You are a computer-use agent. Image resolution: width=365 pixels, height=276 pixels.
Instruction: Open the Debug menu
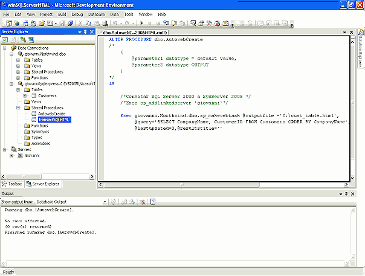pos(77,14)
